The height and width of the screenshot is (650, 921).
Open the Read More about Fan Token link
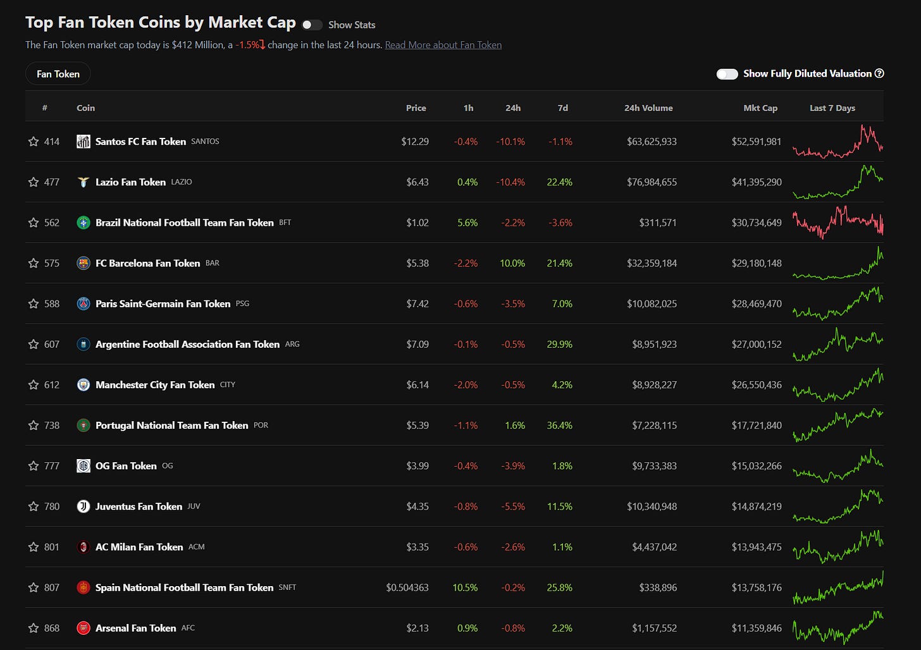click(443, 45)
